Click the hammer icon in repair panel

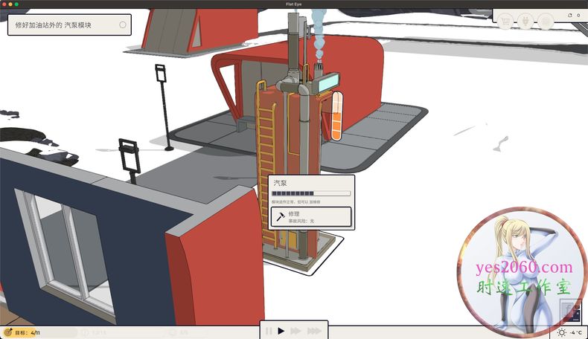click(x=280, y=216)
